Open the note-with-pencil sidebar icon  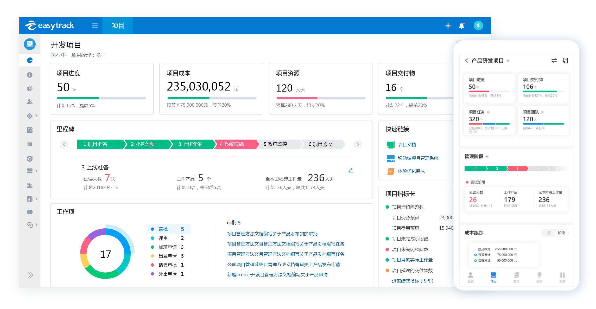(x=30, y=130)
